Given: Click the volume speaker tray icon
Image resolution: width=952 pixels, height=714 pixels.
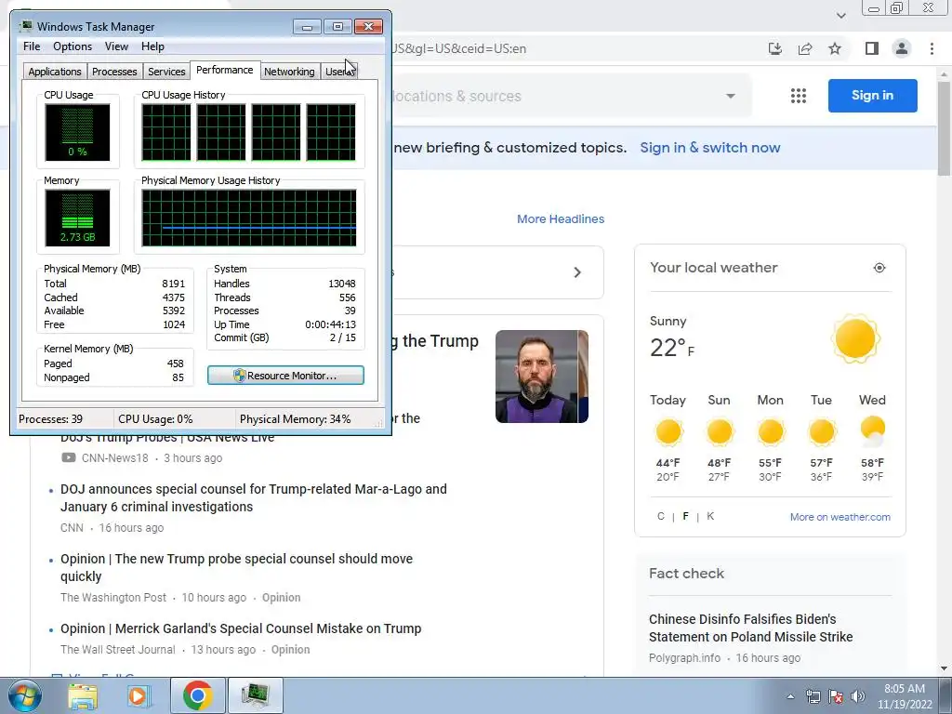Looking at the screenshot, I should [x=858, y=696].
